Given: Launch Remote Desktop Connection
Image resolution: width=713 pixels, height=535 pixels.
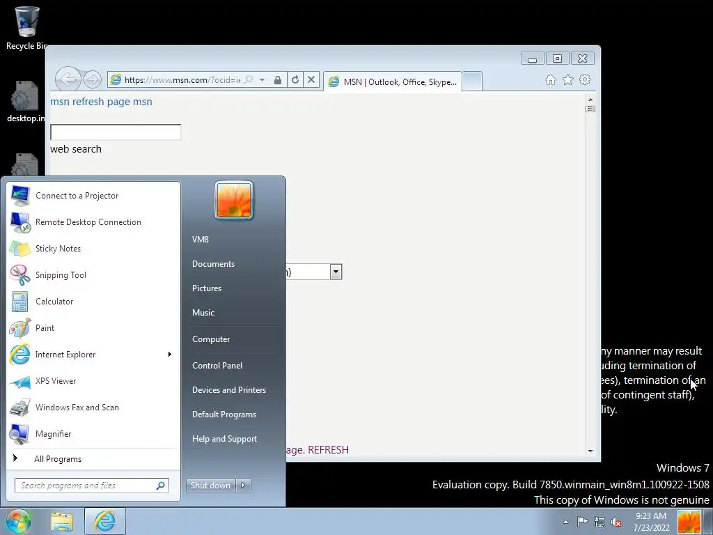Looking at the screenshot, I should [93, 222].
